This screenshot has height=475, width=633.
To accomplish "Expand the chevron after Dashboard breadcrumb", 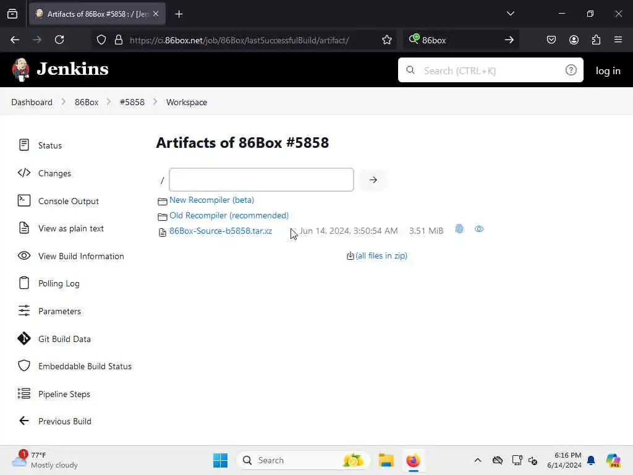I will 64,102.
